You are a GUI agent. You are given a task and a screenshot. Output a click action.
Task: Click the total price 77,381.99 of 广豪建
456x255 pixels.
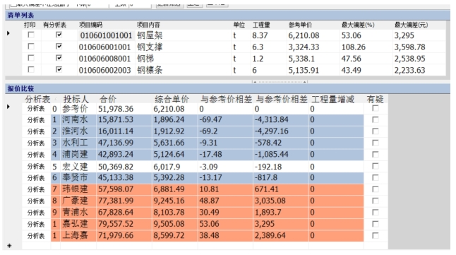tap(116, 201)
